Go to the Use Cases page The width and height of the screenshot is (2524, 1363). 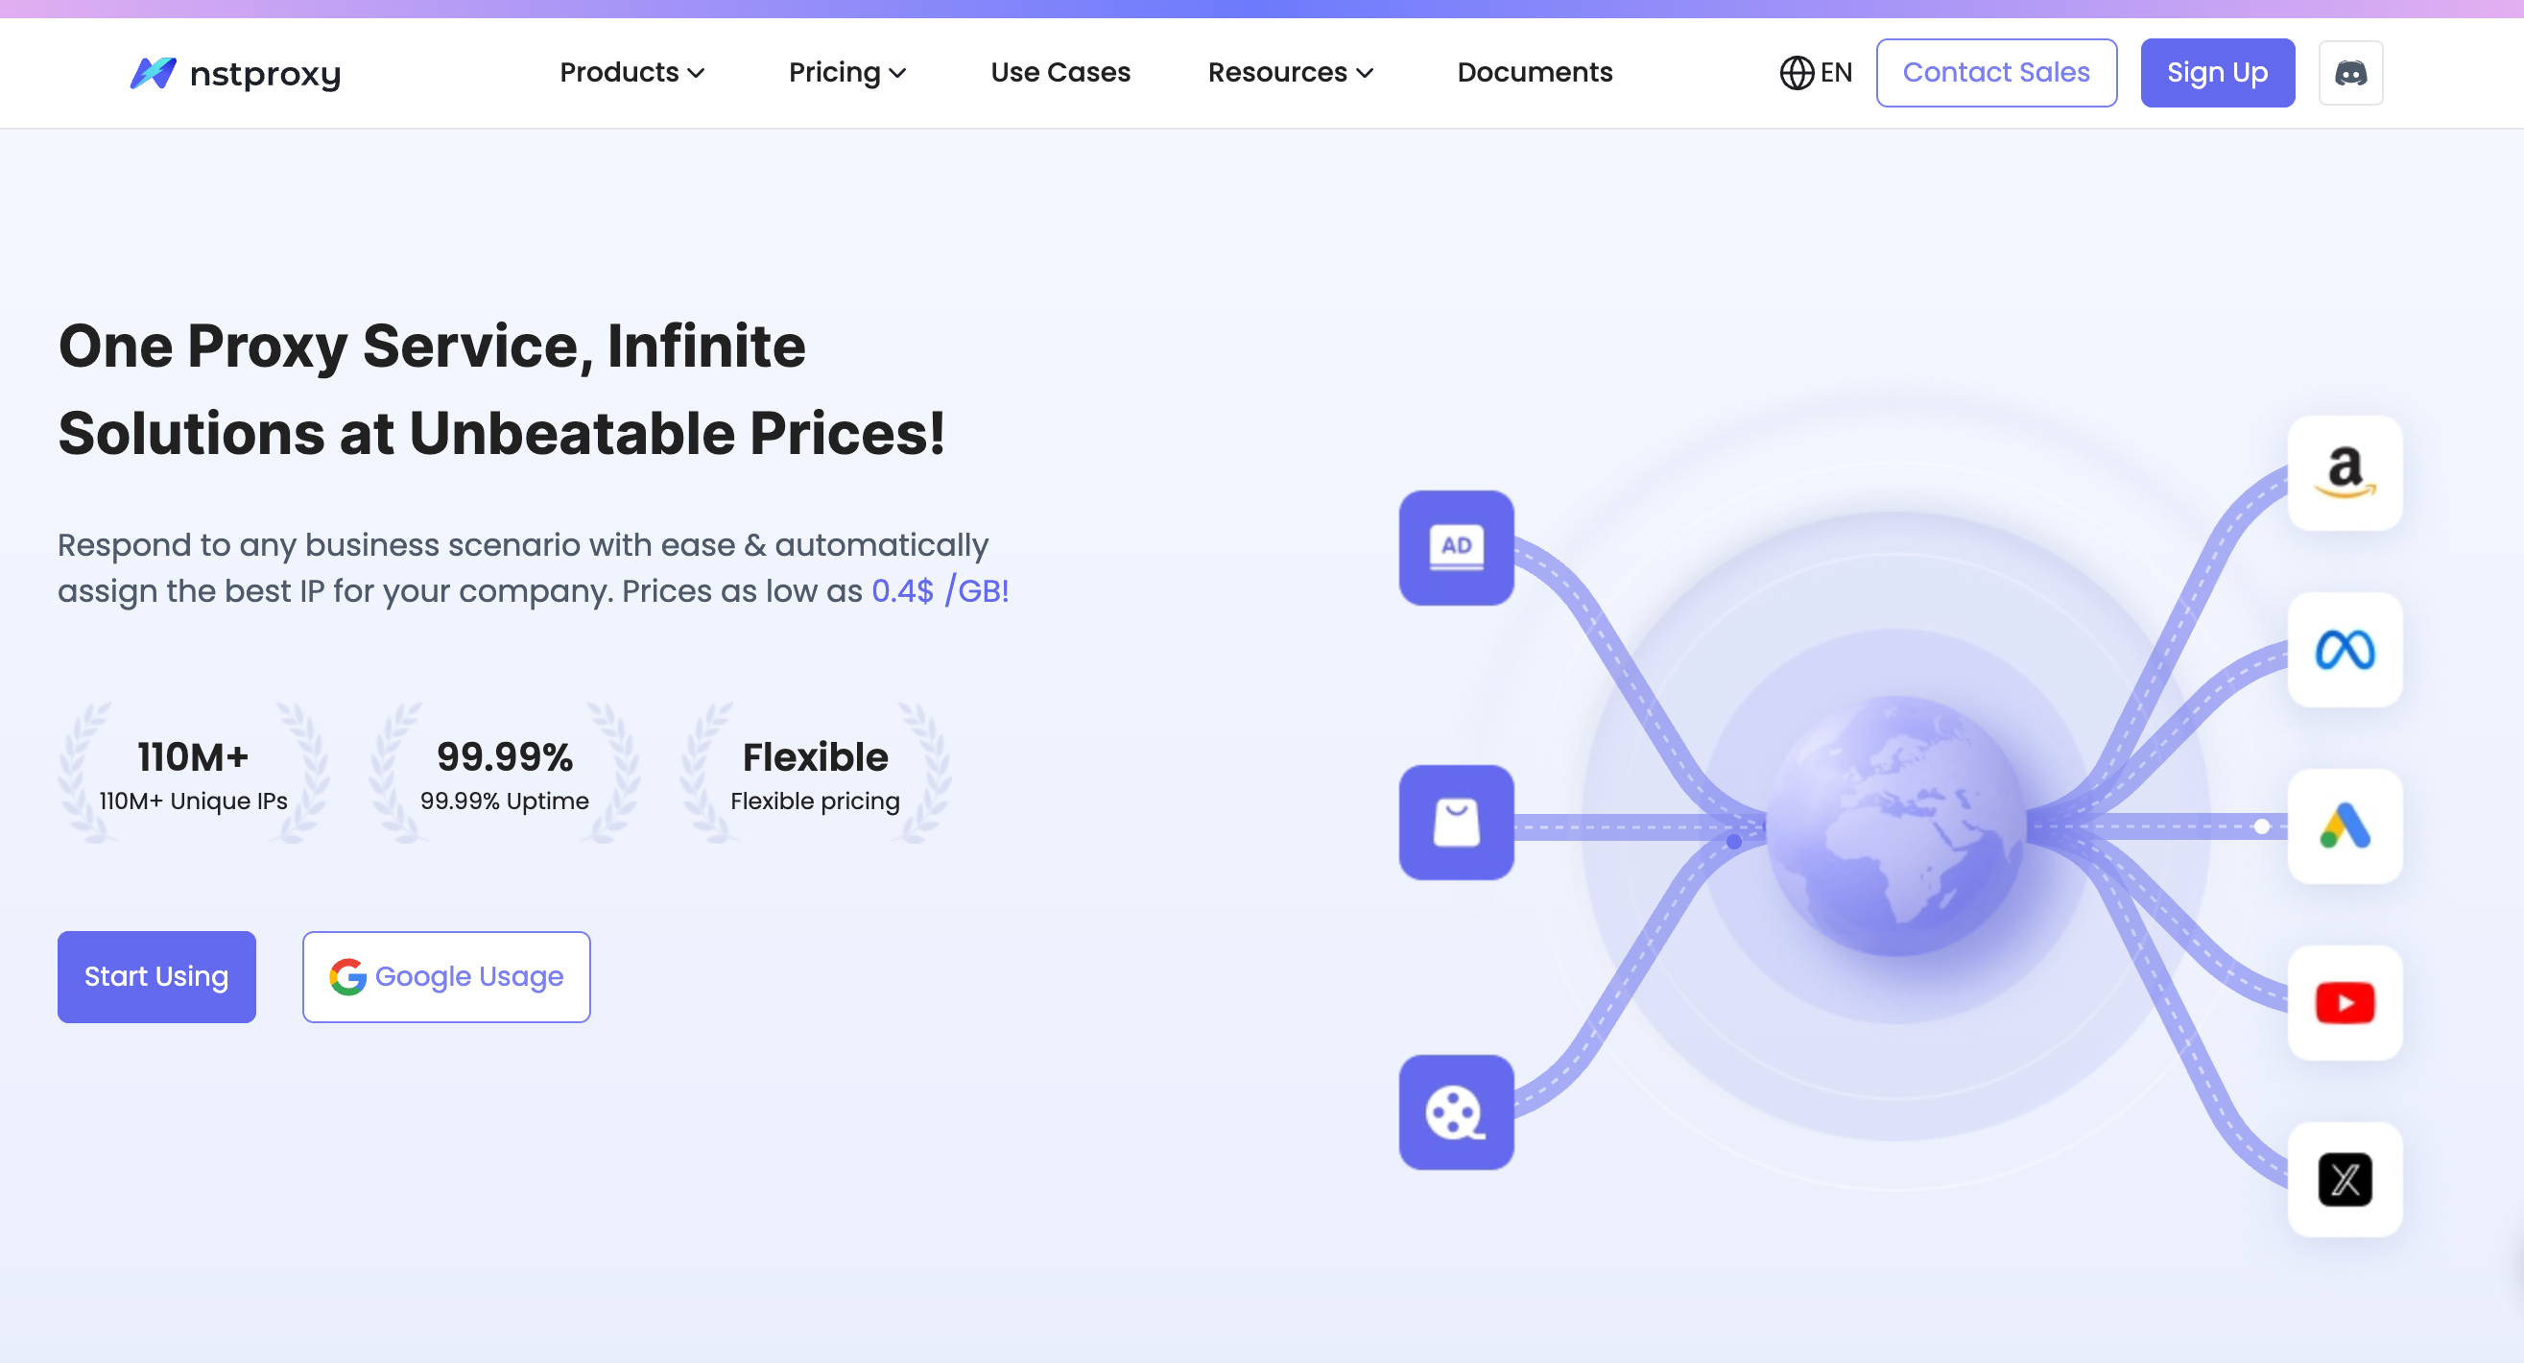[x=1060, y=74]
